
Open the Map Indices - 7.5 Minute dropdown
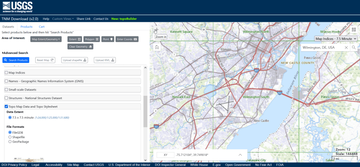tap(336, 39)
